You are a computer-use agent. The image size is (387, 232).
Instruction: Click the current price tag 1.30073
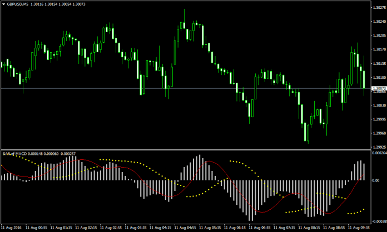pos(378,89)
